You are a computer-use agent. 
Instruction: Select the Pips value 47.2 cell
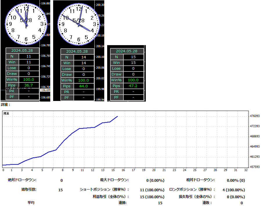click(133, 86)
